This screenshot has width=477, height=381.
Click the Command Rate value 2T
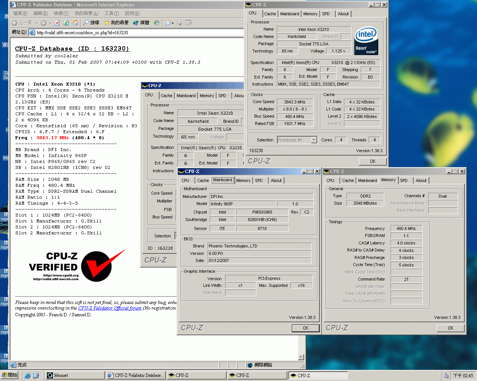point(406,279)
